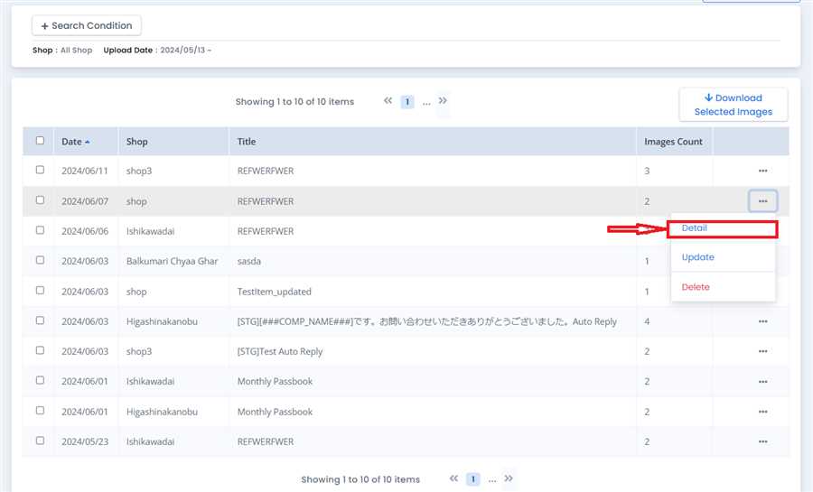Viewport: 813px width, 492px height.
Task: Click previous-page double chevron below the table
Action: pyautogui.click(x=453, y=478)
